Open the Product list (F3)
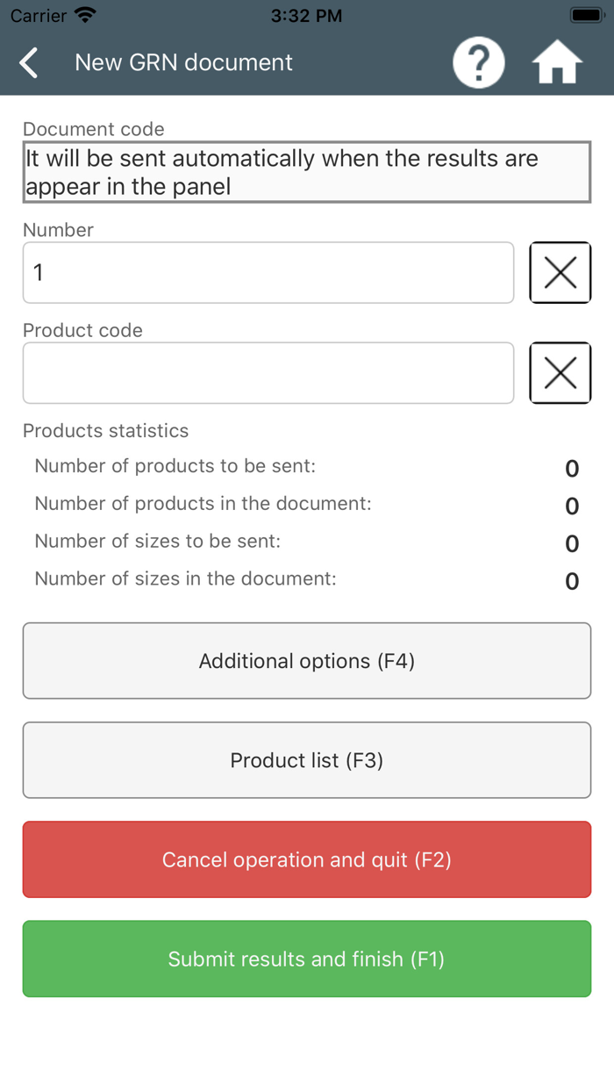 point(307,759)
